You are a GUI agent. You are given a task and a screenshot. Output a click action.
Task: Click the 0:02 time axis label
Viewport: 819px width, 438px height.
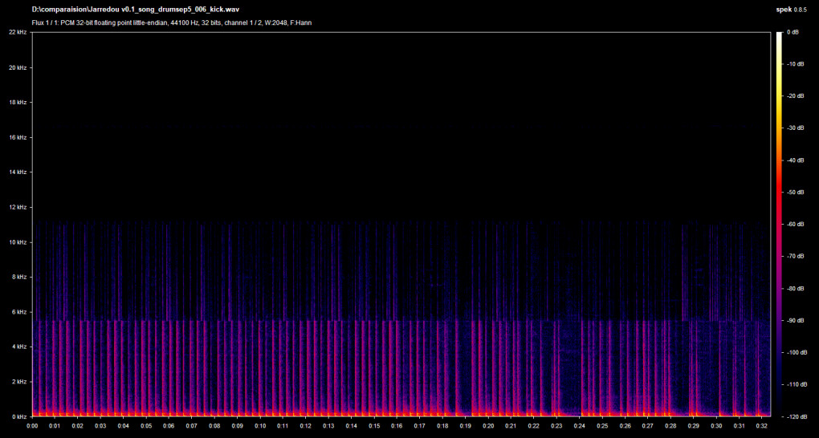coord(77,426)
